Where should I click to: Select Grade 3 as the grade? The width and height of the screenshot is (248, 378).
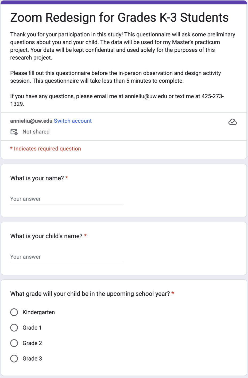pos(14,358)
